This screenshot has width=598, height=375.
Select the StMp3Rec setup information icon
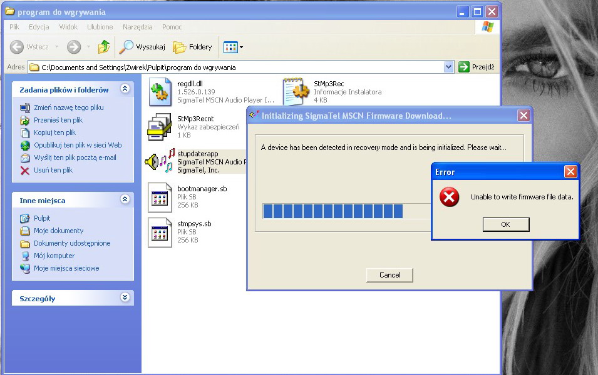(296, 91)
